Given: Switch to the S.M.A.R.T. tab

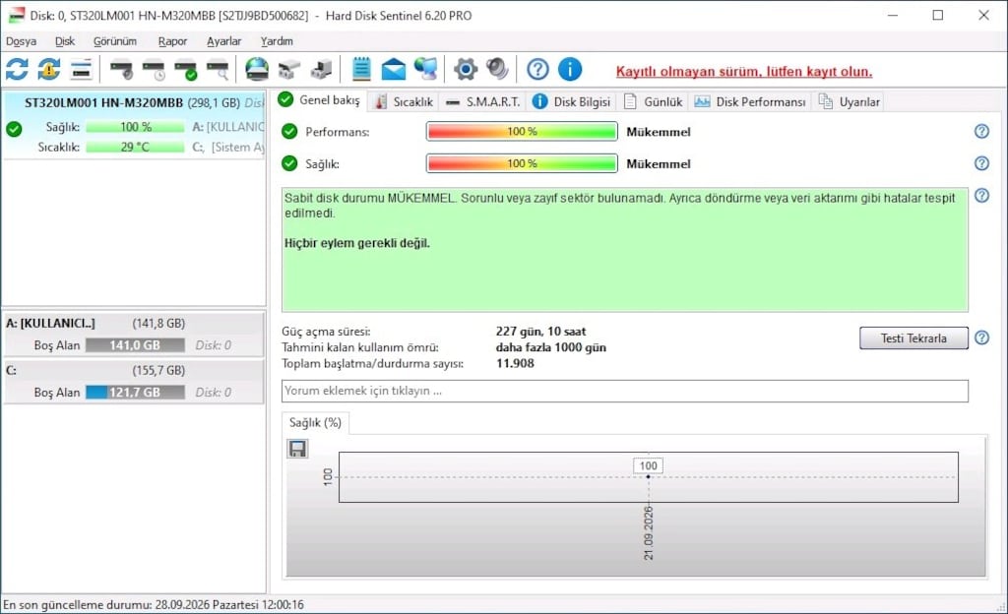Looking at the screenshot, I should [x=482, y=101].
